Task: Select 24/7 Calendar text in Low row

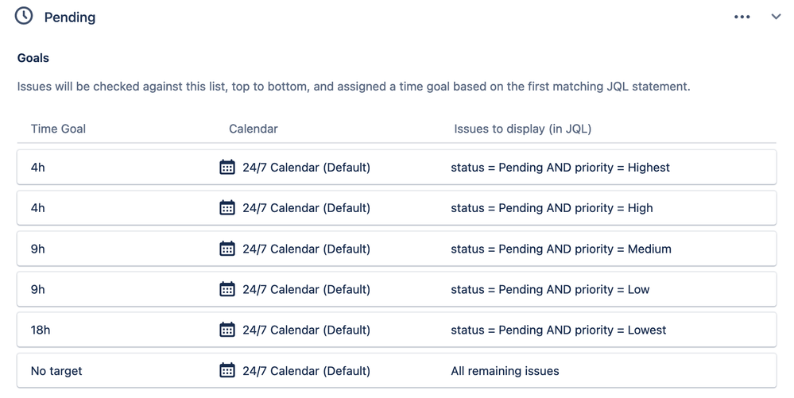Action: click(x=306, y=290)
